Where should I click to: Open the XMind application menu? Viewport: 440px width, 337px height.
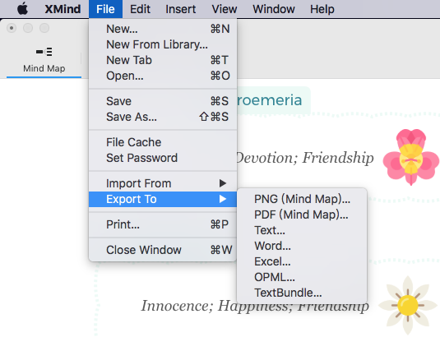click(x=63, y=9)
